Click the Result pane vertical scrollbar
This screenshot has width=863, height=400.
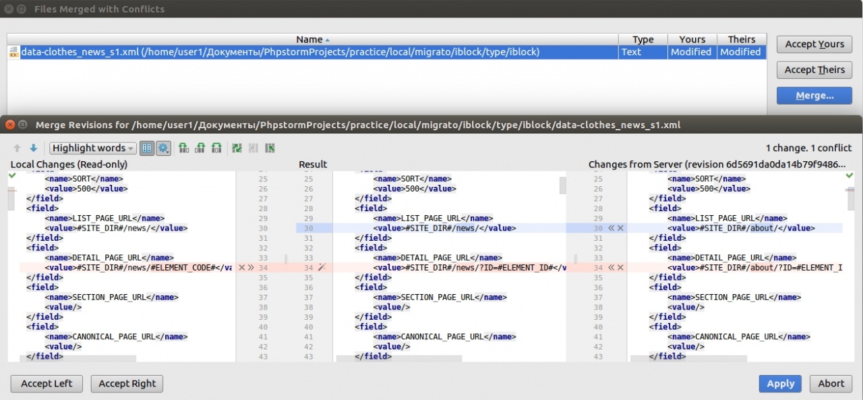[x=563, y=185]
